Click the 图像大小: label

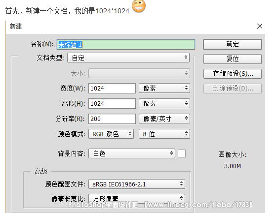[233, 155]
